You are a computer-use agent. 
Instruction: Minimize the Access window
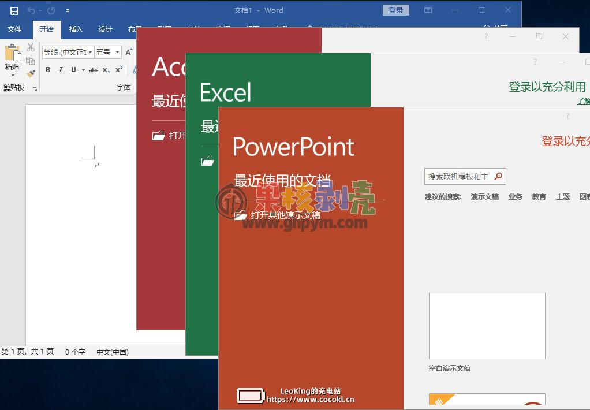tap(513, 36)
